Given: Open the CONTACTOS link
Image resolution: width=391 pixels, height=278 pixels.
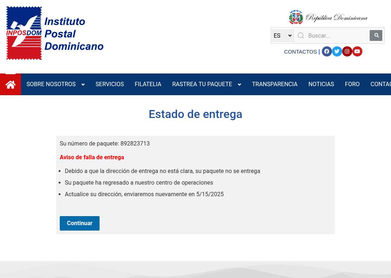Looking at the screenshot, I should 300,52.
